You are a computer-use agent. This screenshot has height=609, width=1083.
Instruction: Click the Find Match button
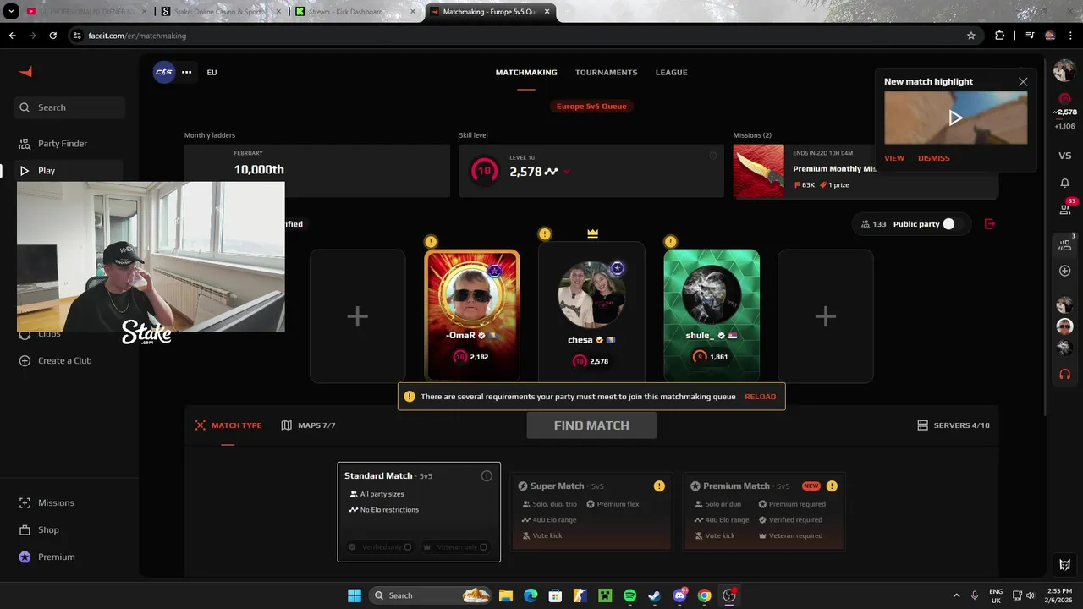click(x=591, y=425)
